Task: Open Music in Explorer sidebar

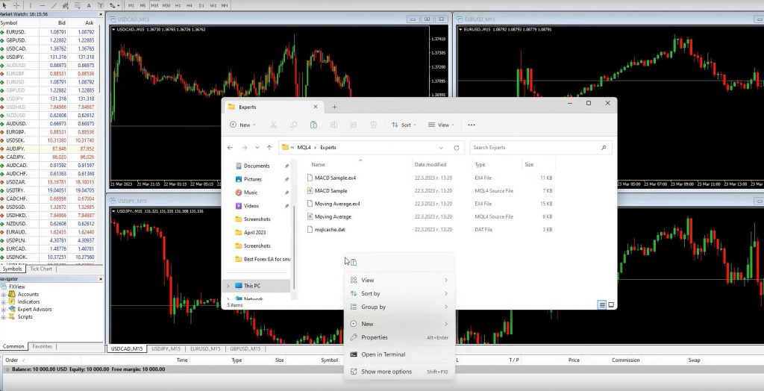Action: (251, 193)
